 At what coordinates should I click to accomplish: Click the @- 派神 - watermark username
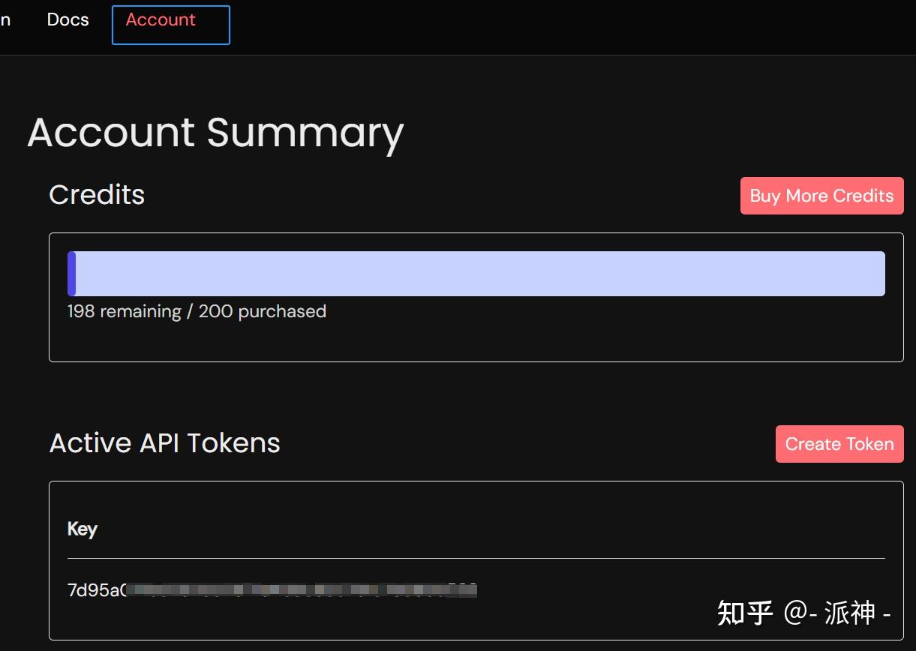[837, 613]
